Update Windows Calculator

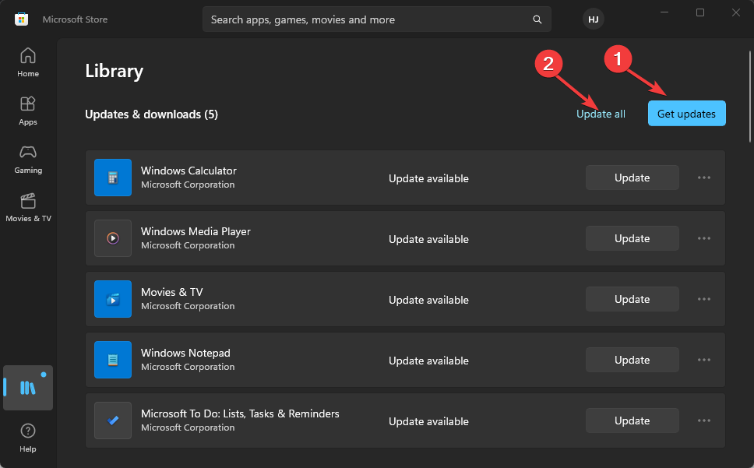point(632,178)
